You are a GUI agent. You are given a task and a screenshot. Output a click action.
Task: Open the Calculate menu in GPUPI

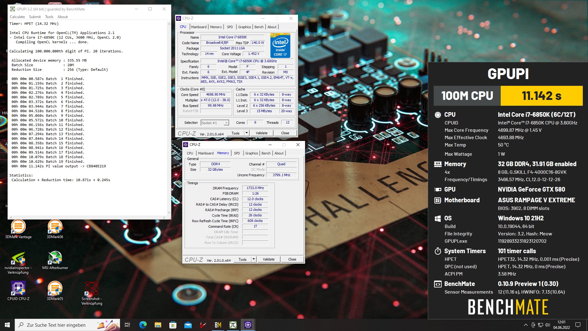click(x=17, y=17)
